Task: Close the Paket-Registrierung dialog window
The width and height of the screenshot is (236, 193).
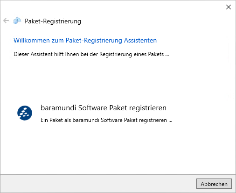Action: (x=229, y=7)
